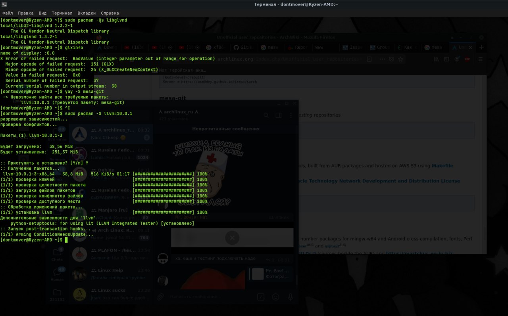
Task: Open the Моя геройская ака… bookmark
Action: 179,70
